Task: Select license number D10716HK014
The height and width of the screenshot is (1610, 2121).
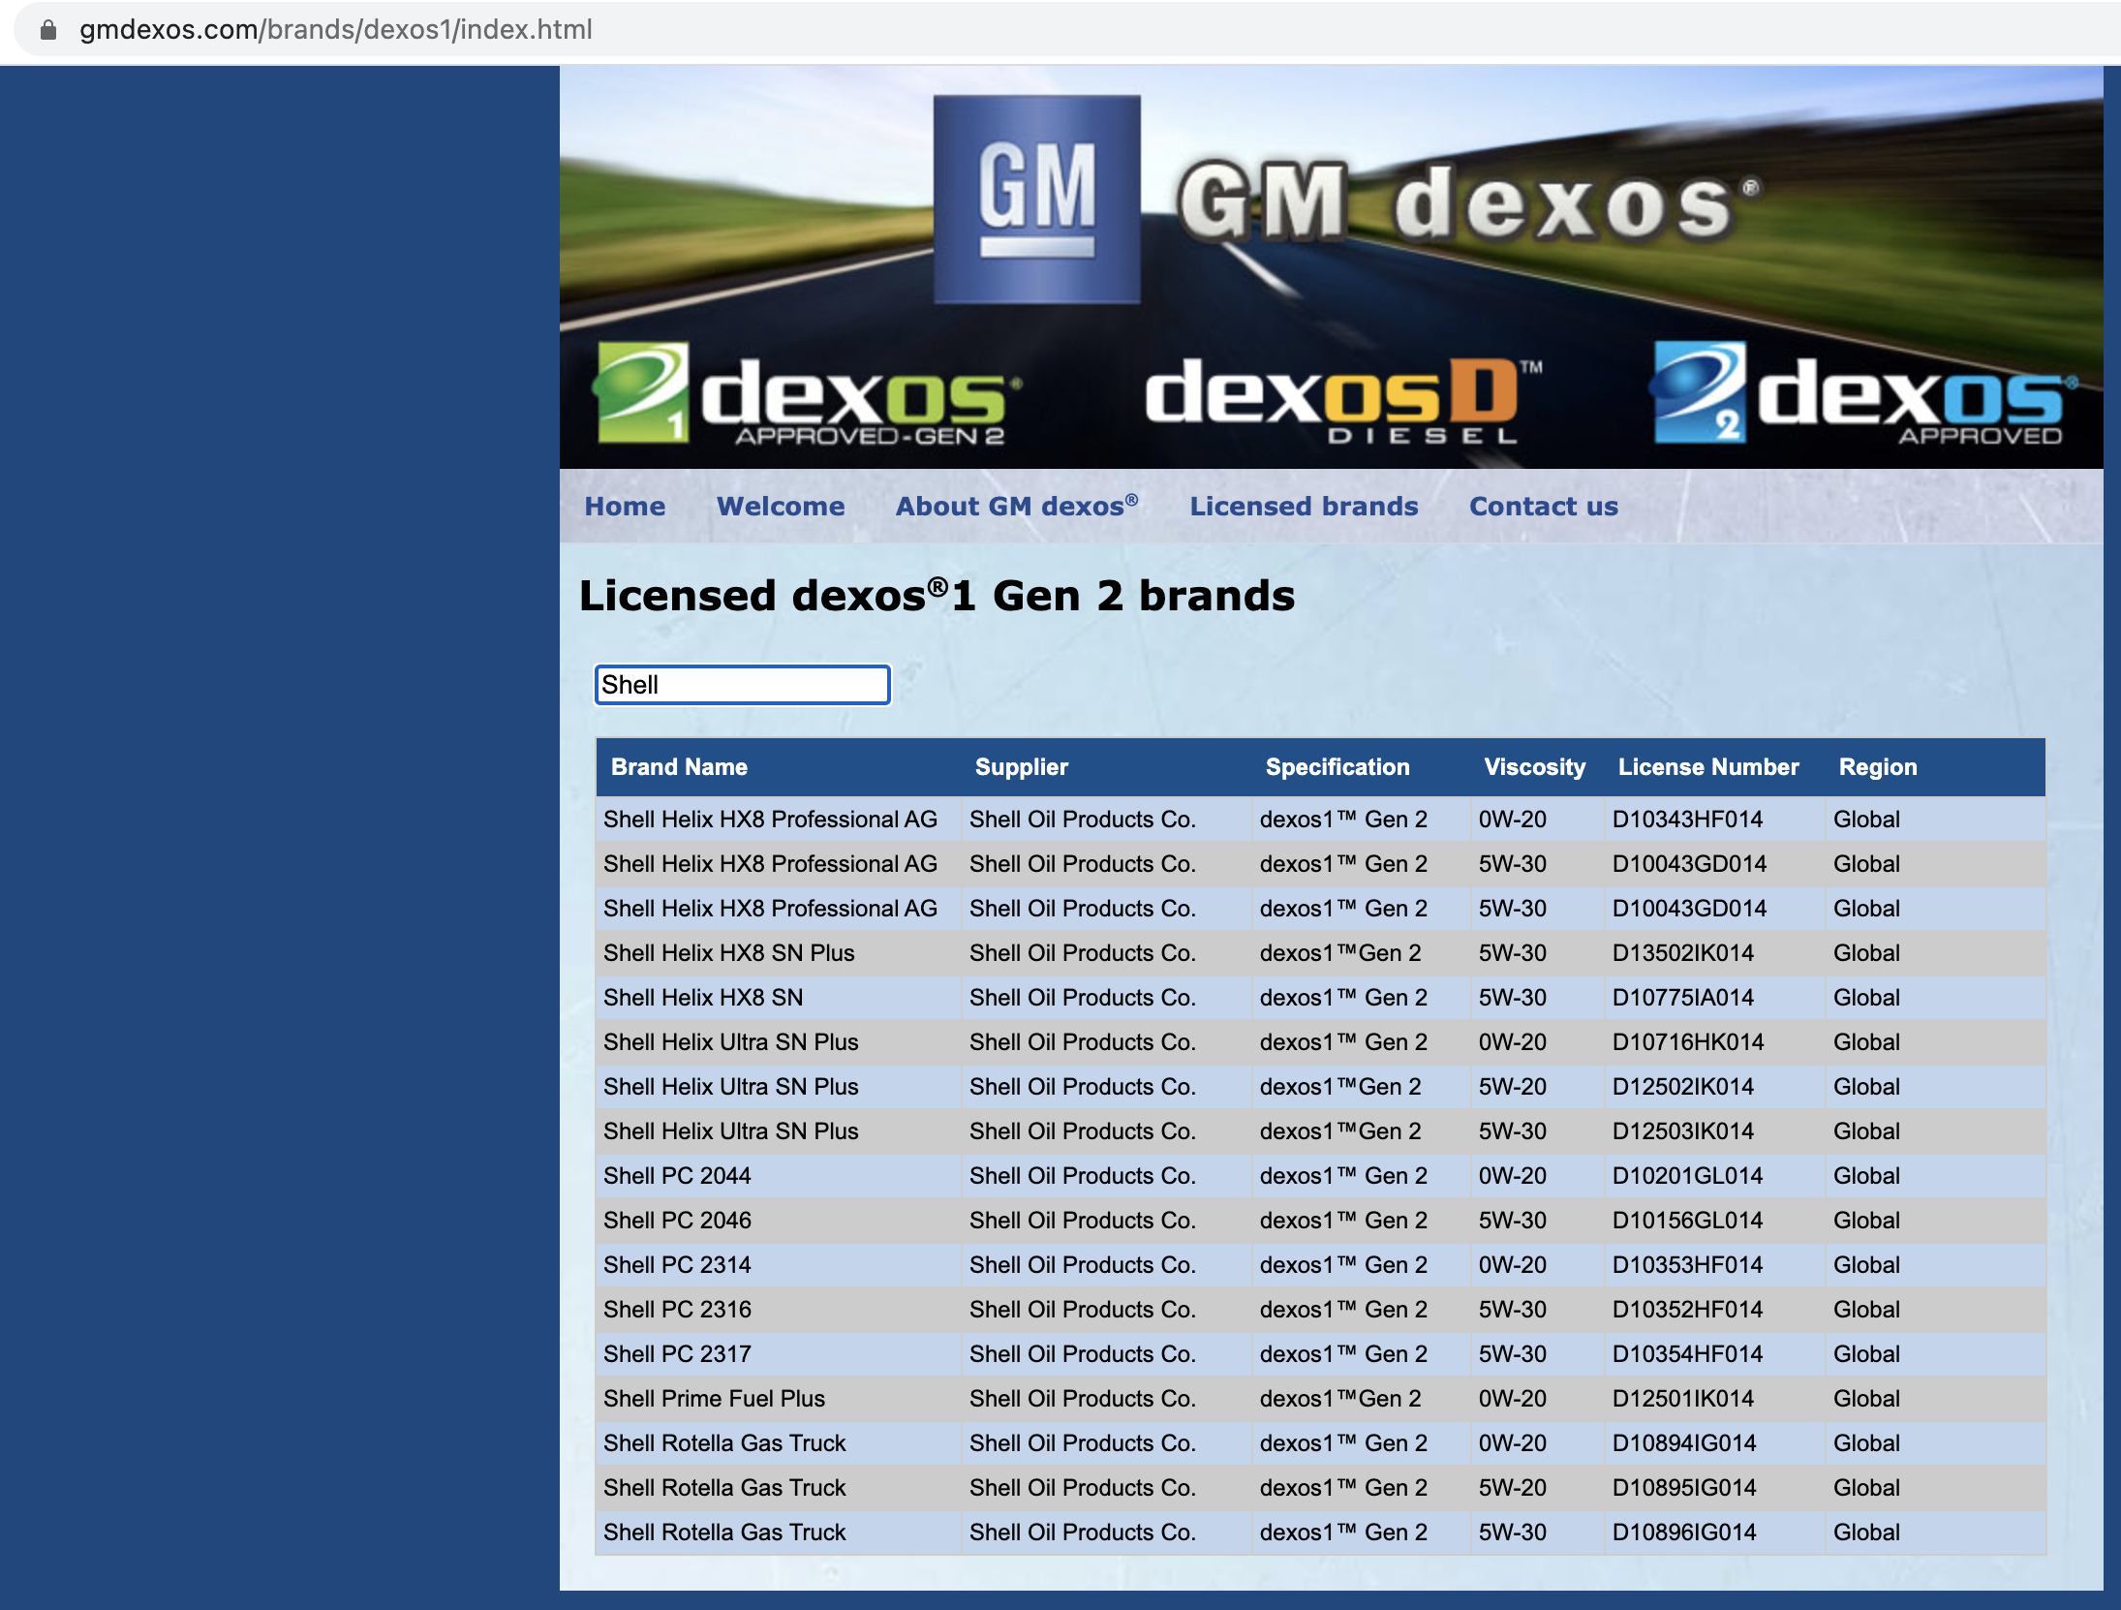Action: coord(1688,1042)
